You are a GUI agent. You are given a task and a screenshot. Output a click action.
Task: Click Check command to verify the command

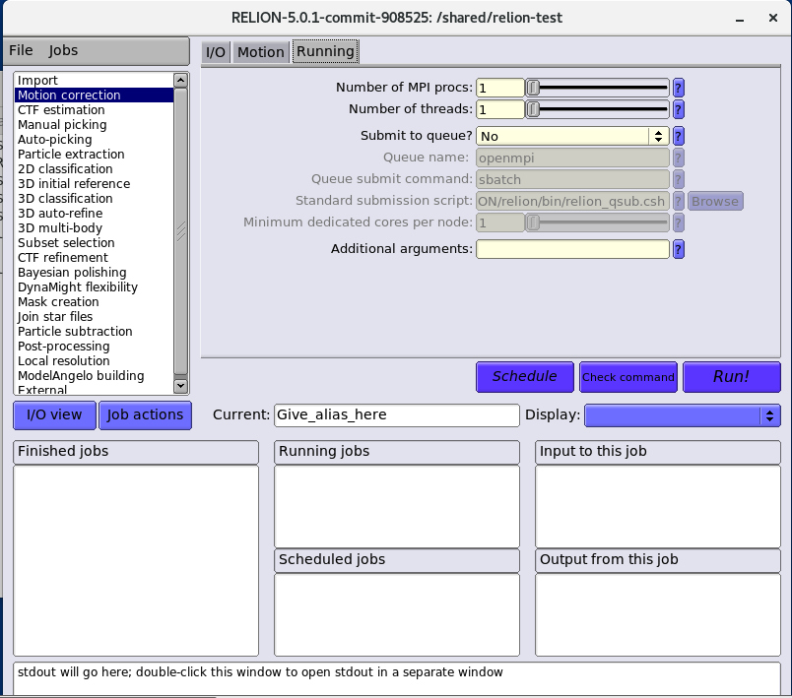tap(628, 376)
